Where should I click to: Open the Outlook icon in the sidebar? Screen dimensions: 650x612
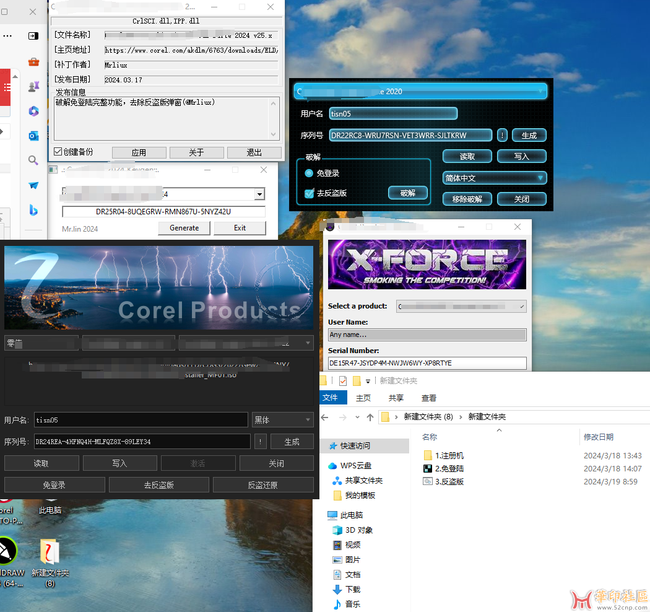coord(33,136)
